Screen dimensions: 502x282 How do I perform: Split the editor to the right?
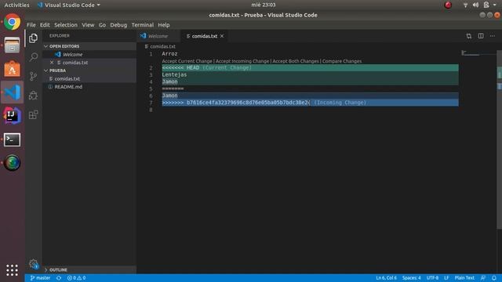pos(481,36)
